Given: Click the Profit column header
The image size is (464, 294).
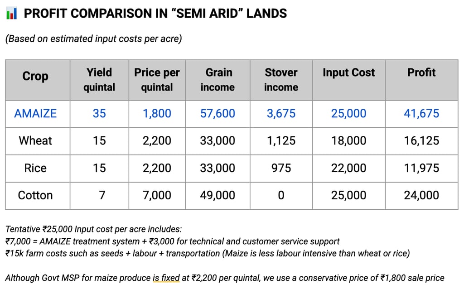Looking at the screenshot, I should click(x=421, y=72).
